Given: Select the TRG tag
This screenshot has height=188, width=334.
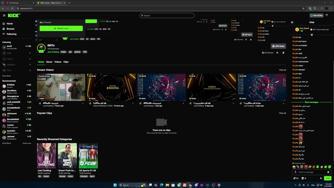Looking at the screenshot, I should coord(85,52).
